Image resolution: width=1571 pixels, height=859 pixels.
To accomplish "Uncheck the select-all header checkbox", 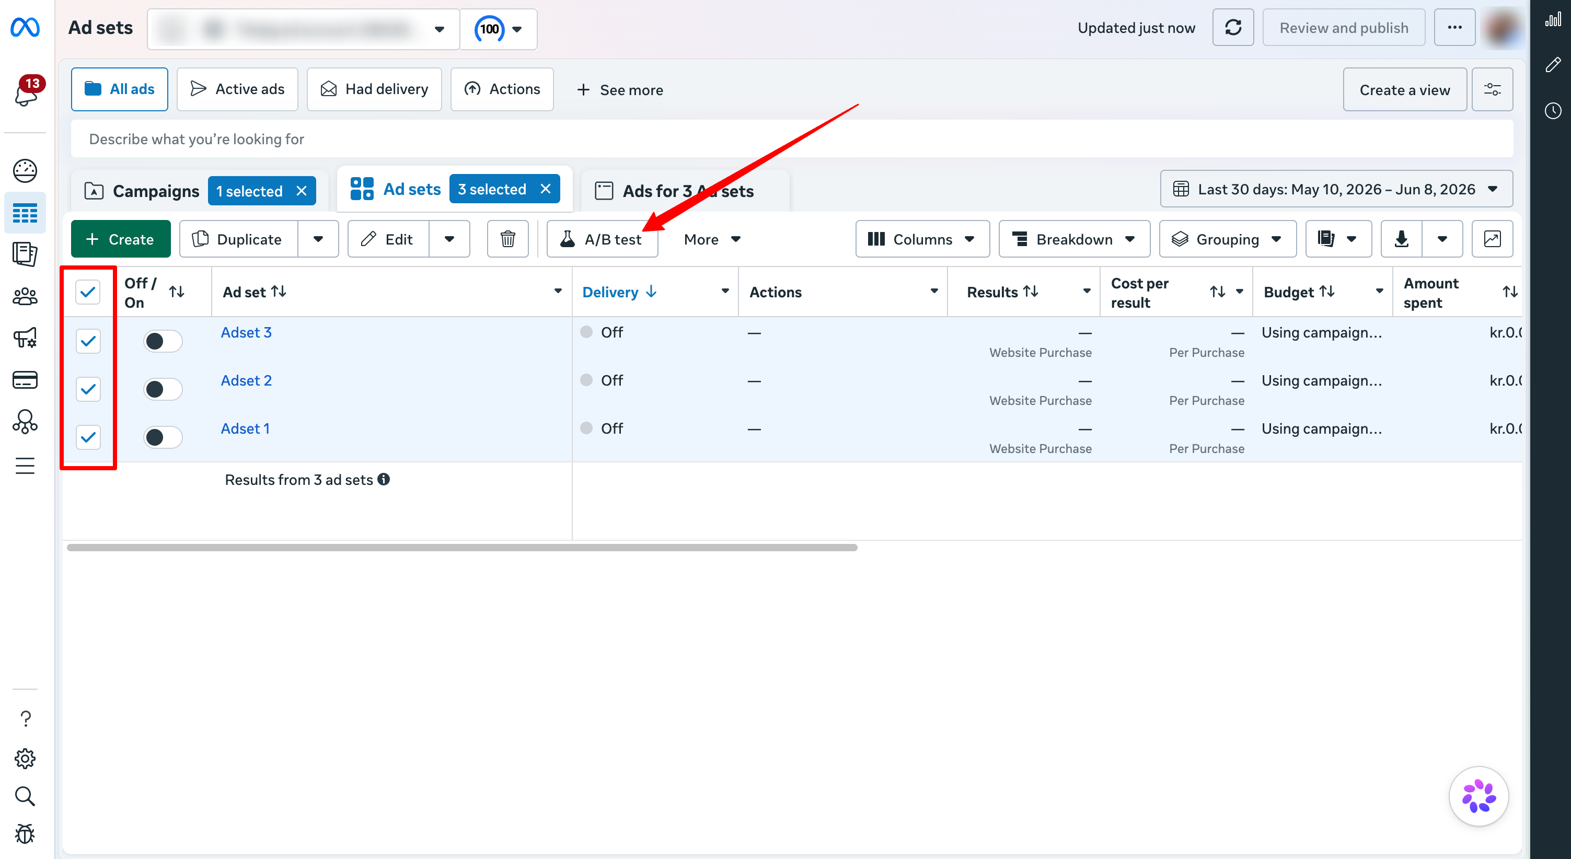I will tap(88, 292).
